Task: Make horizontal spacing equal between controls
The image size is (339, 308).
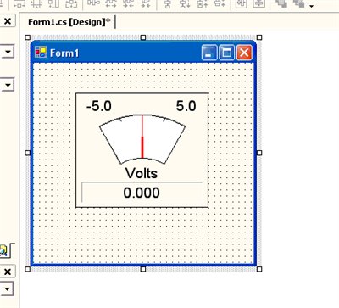Action: pyautogui.click(x=93, y=3)
